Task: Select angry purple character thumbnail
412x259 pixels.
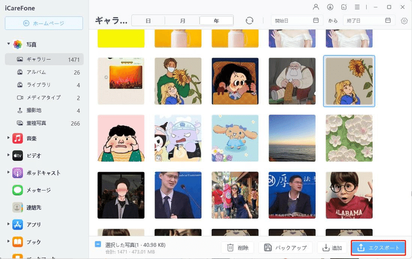Action: point(178,138)
